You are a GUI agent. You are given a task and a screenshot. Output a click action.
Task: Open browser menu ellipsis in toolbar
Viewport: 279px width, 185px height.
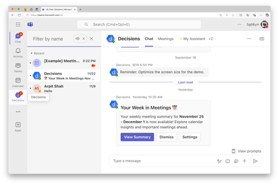tap(261, 15)
